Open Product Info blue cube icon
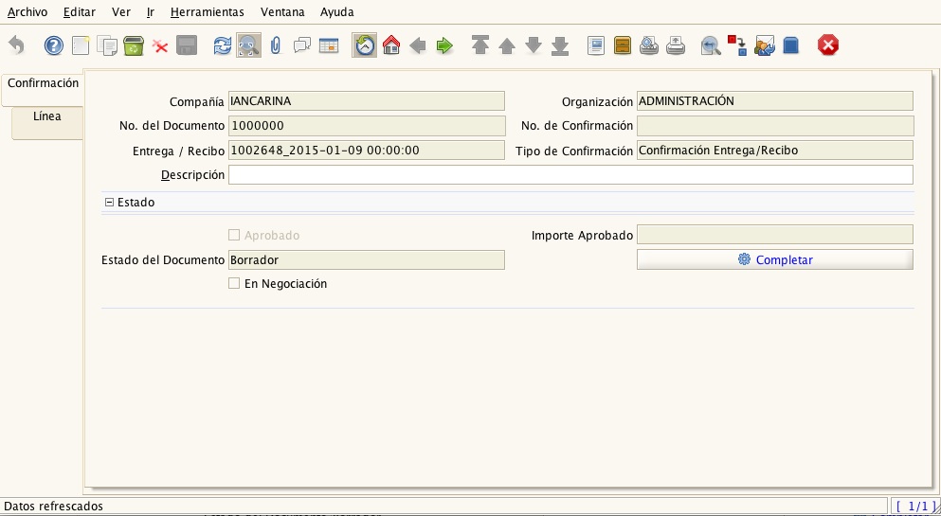 point(791,45)
